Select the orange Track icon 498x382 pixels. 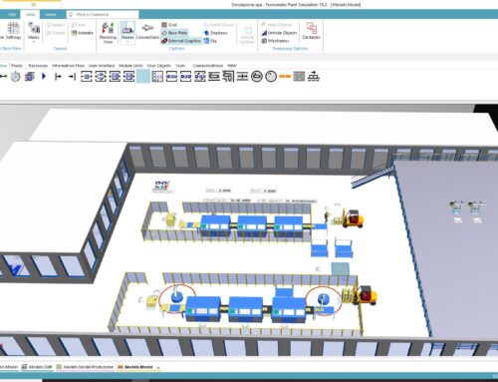coord(285,77)
